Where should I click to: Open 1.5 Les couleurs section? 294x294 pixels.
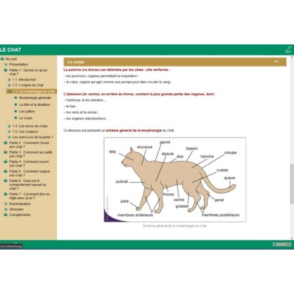click(x=25, y=131)
